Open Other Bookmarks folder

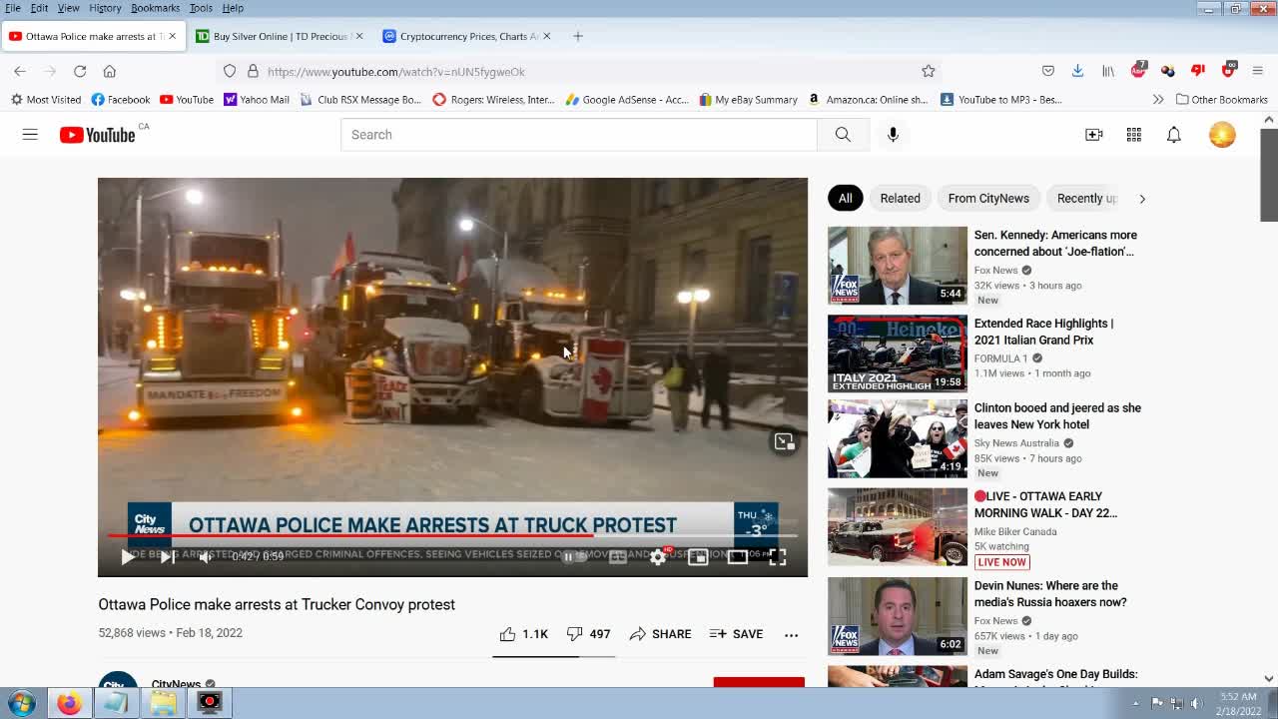[1222, 100]
